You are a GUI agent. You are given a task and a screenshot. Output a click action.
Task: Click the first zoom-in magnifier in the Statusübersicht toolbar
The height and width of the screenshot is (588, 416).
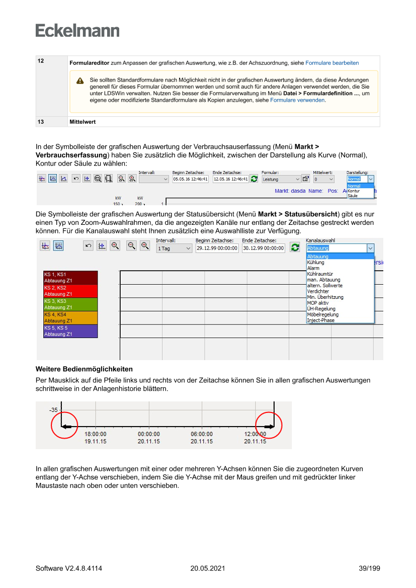[115, 245]
